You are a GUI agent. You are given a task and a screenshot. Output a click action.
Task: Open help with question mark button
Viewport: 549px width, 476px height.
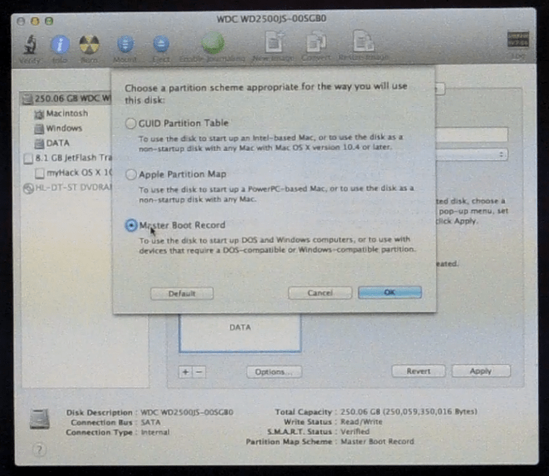39,449
